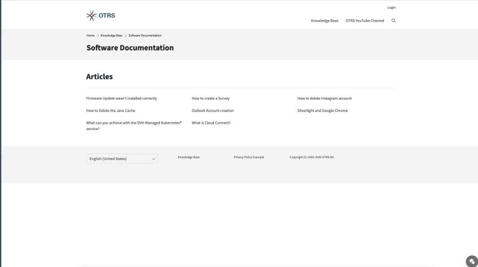Click the OTRS logo in header
This screenshot has height=267, width=478.
tap(101, 15)
